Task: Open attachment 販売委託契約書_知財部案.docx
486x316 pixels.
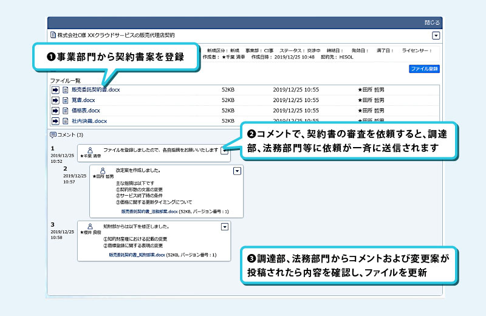Action: tap(137, 255)
